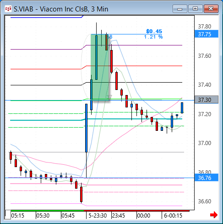Click the 05:45 time axis label
The image size is (223, 224).
pyautogui.click(x=68, y=216)
